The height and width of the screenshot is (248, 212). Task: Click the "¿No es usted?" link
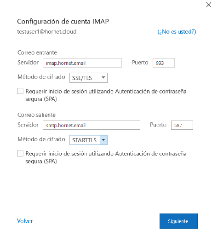pyautogui.click(x=177, y=32)
